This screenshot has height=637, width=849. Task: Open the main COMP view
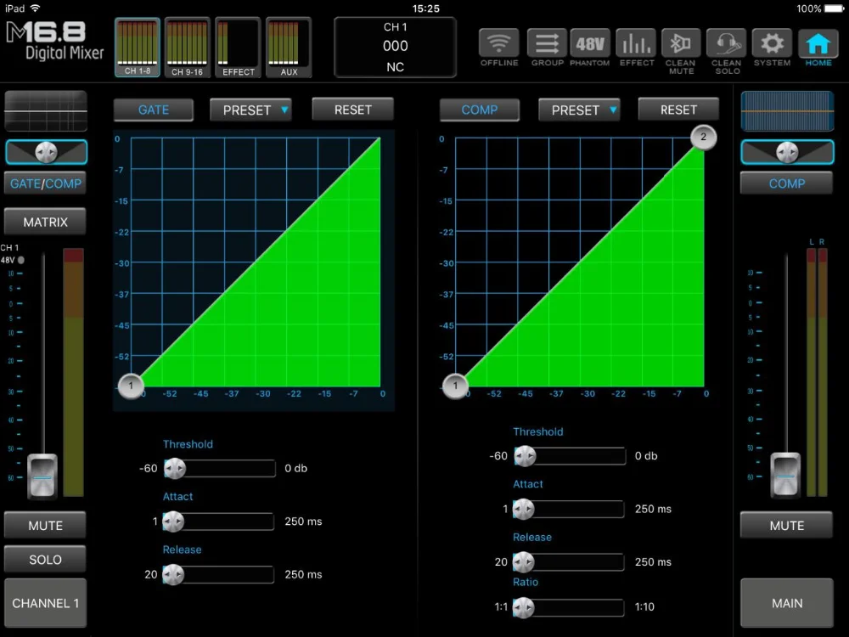(787, 183)
